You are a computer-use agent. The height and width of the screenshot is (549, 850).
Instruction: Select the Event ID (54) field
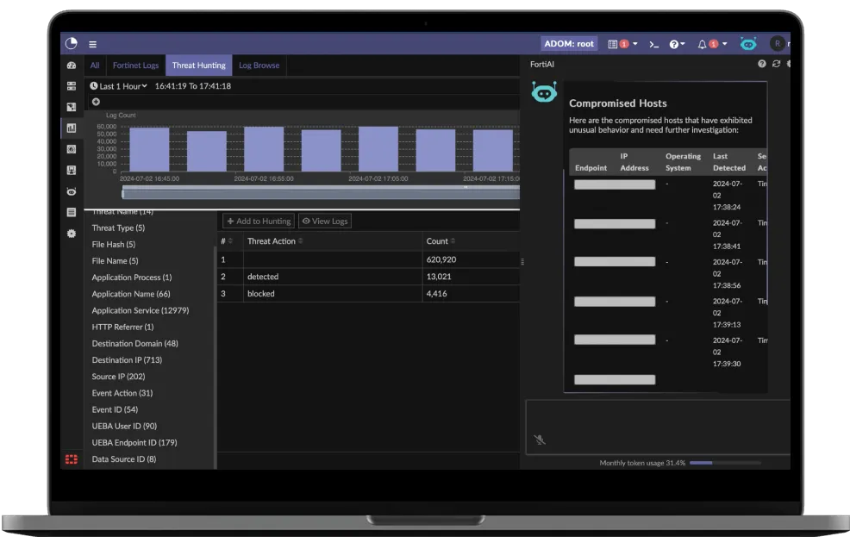pos(115,409)
